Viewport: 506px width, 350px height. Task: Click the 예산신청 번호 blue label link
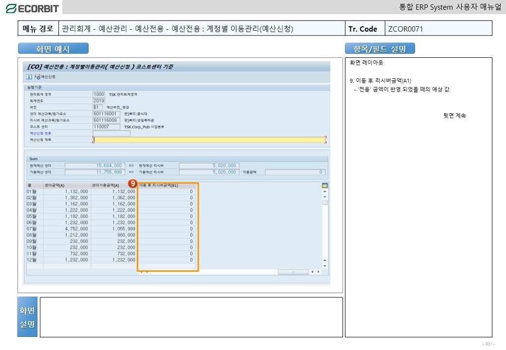pyautogui.click(x=40, y=133)
